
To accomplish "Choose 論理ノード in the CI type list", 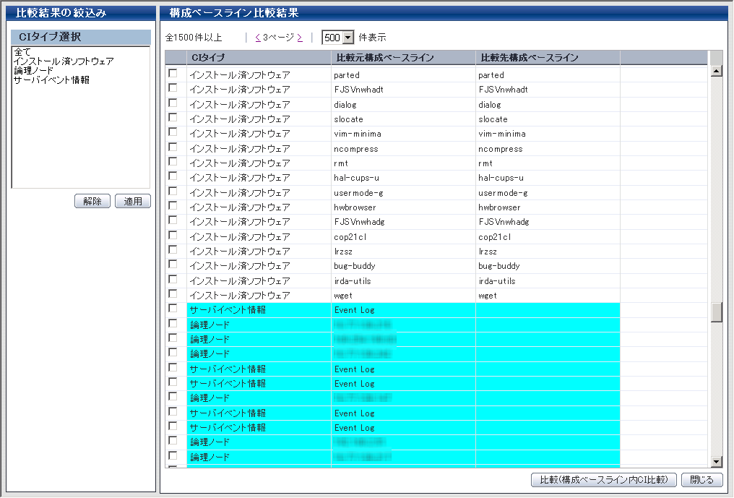I will point(33,71).
